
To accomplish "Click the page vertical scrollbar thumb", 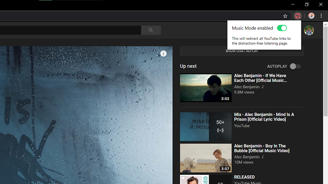I will click(325, 71).
